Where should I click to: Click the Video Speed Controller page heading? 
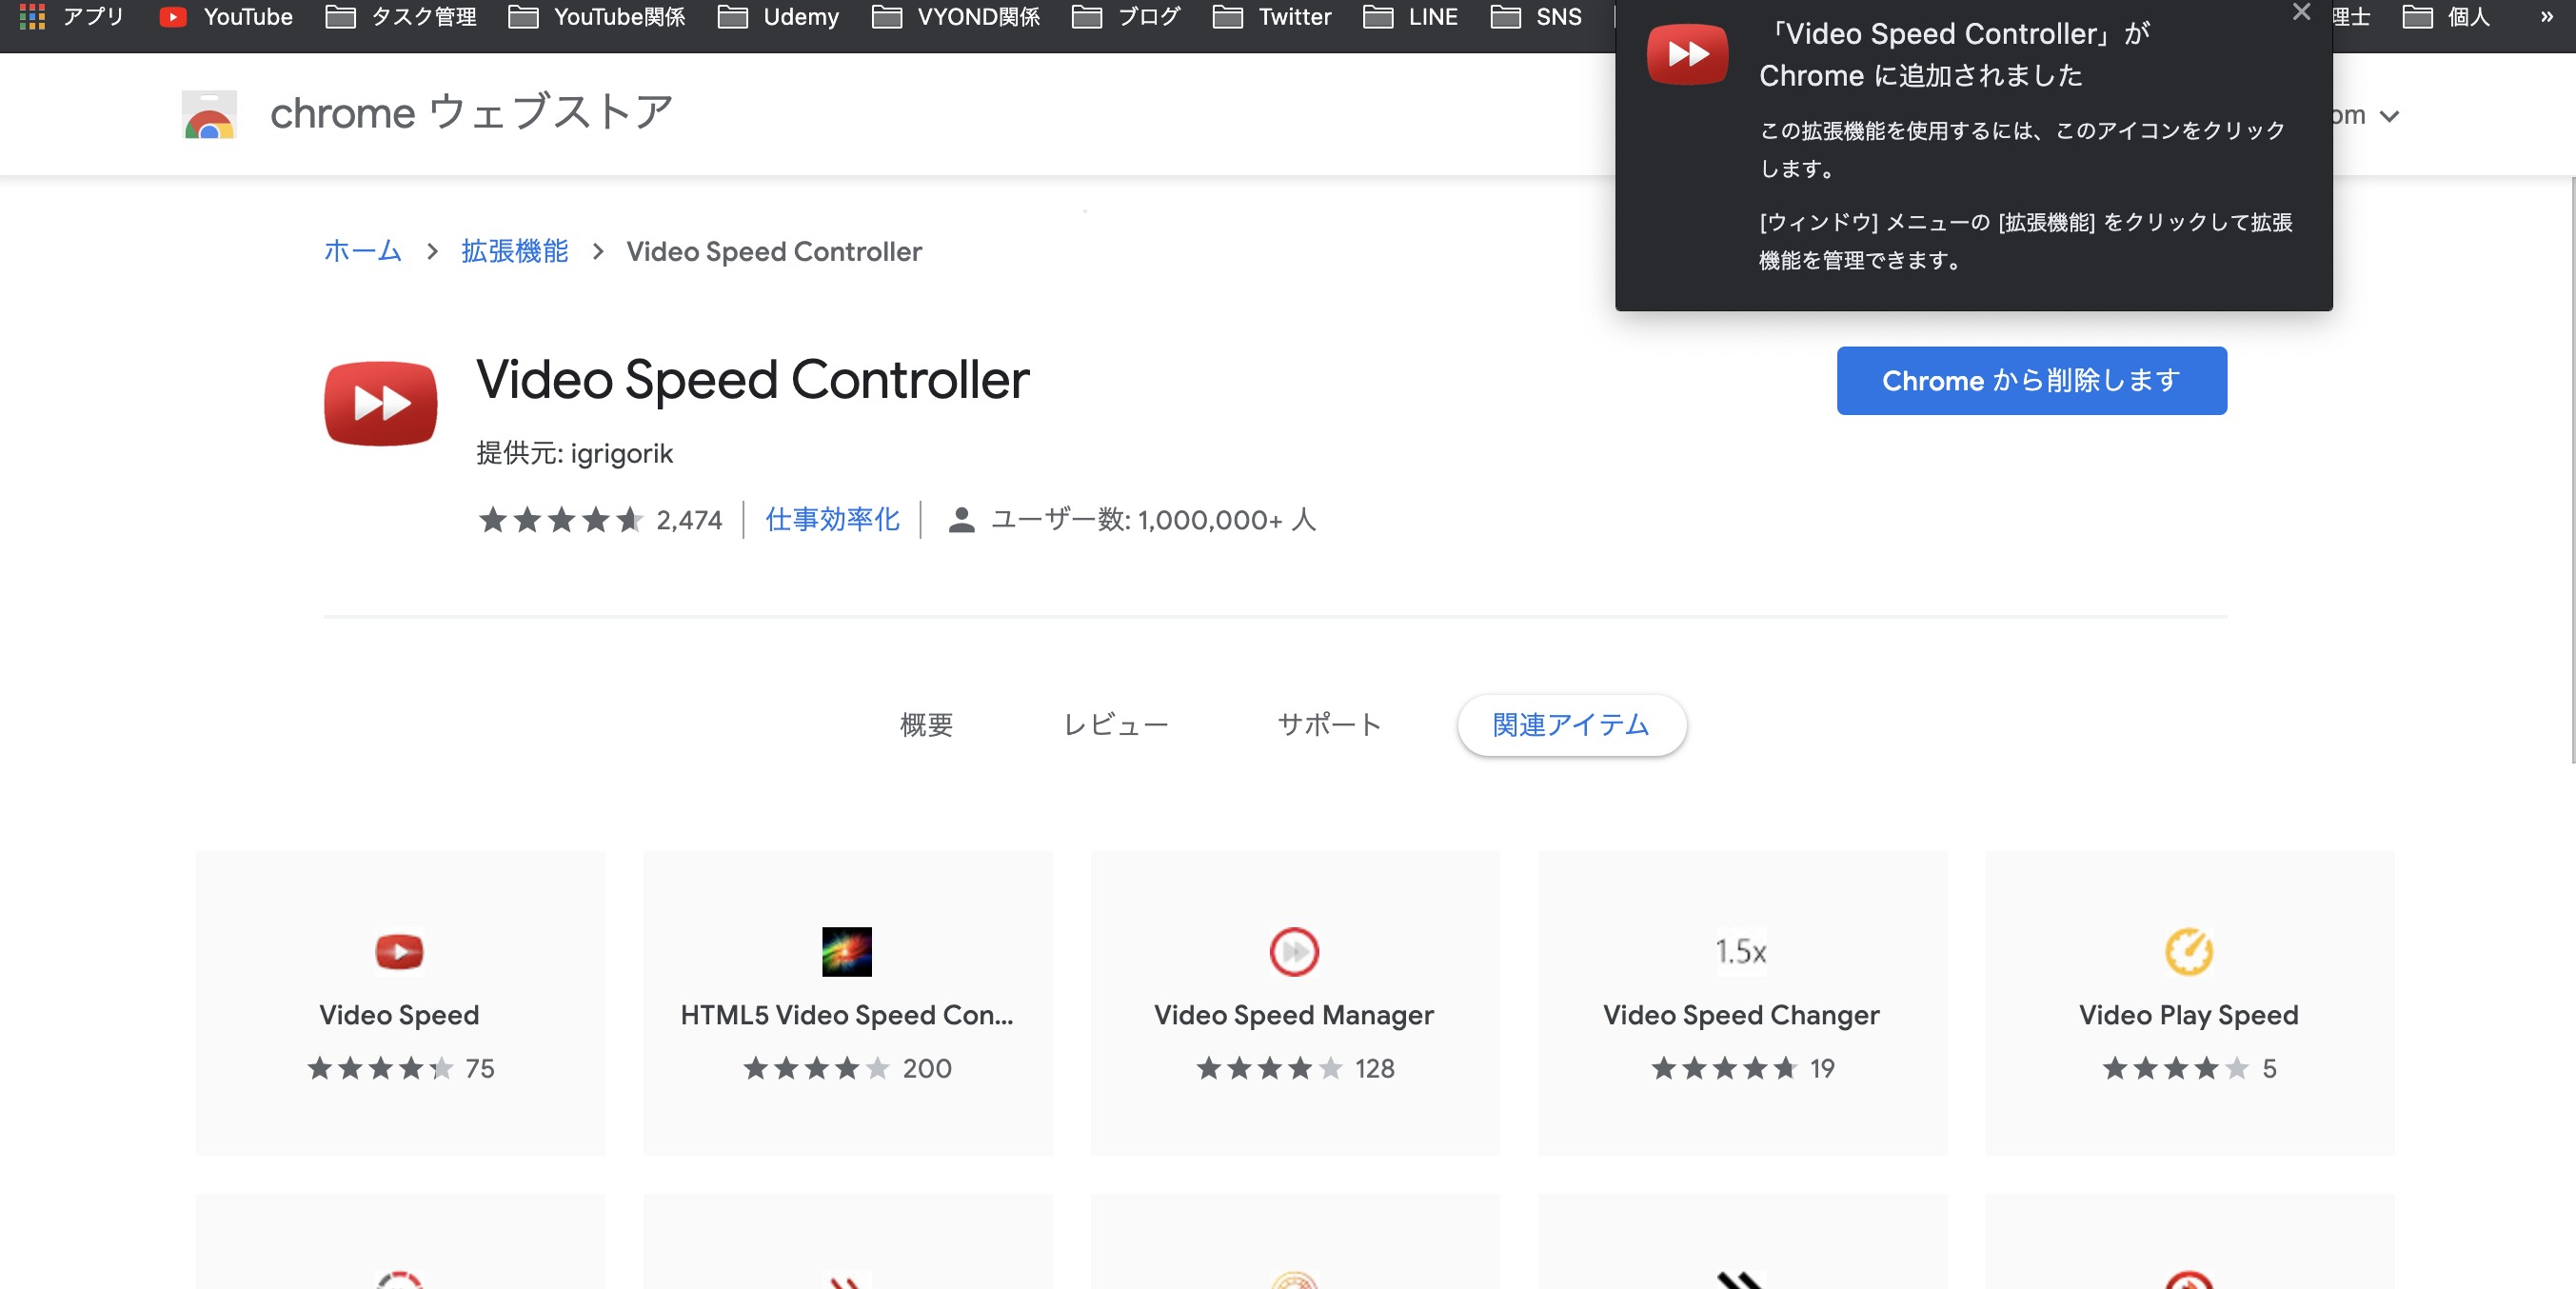coord(752,380)
